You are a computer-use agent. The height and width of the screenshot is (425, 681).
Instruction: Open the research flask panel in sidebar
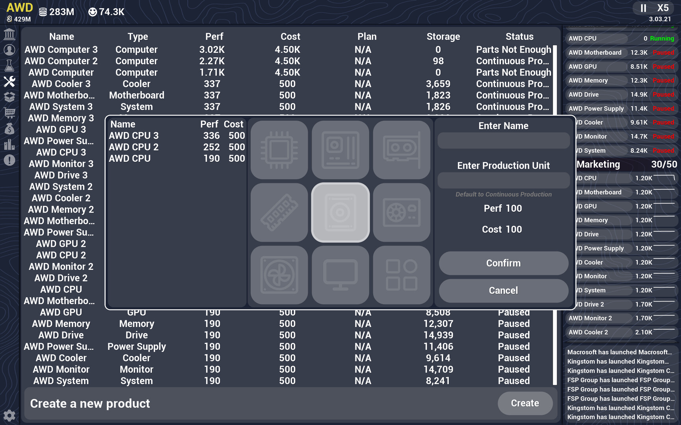tap(9, 66)
